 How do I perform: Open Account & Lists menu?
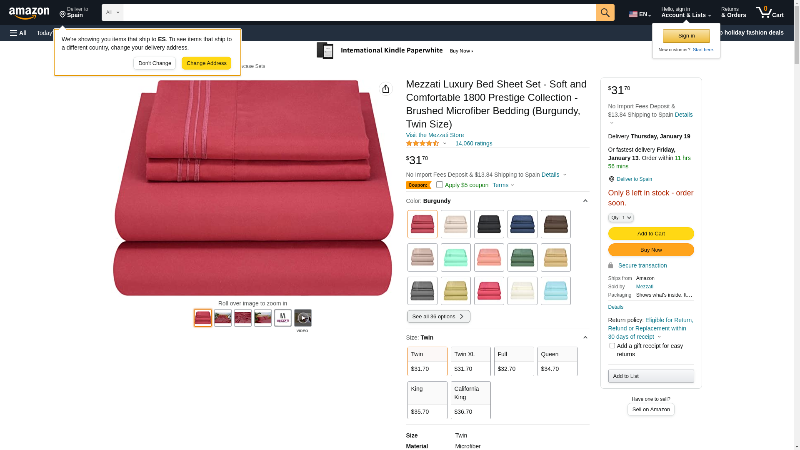pos(686,12)
